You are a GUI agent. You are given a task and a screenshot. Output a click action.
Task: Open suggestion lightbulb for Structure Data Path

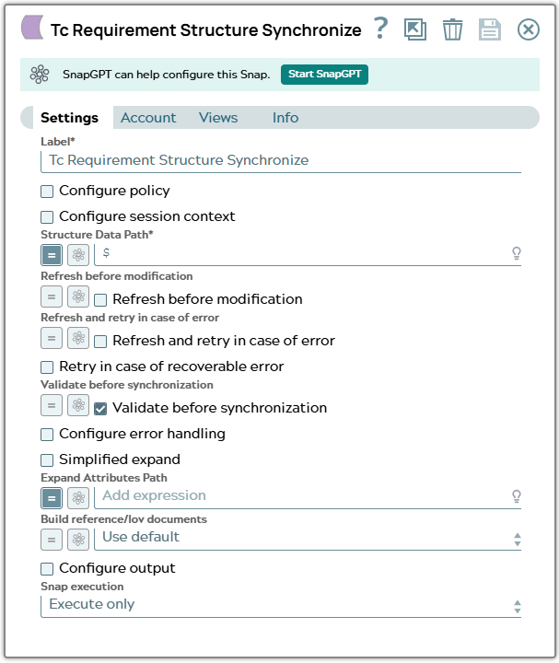pyautogui.click(x=517, y=254)
